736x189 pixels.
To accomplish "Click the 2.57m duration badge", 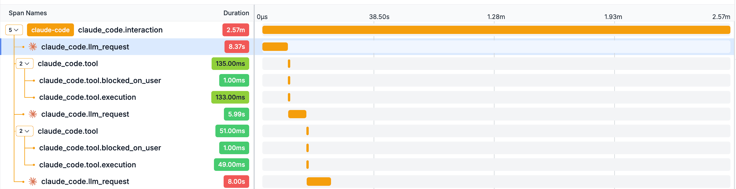I will 236,30.
